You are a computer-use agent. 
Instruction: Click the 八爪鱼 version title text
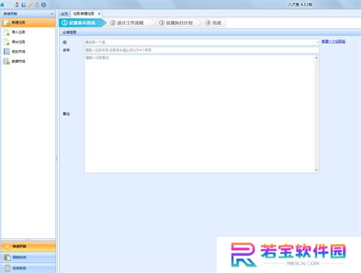click(300, 4)
